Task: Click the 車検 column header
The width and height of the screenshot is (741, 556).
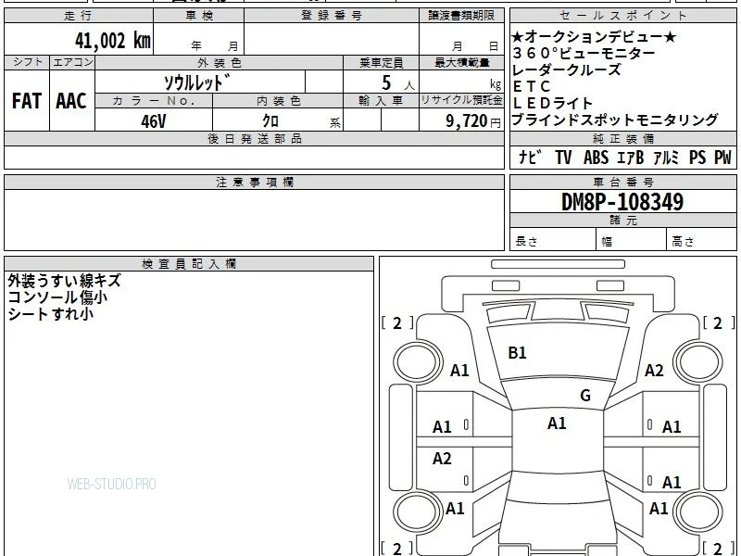Action: pyautogui.click(x=199, y=16)
